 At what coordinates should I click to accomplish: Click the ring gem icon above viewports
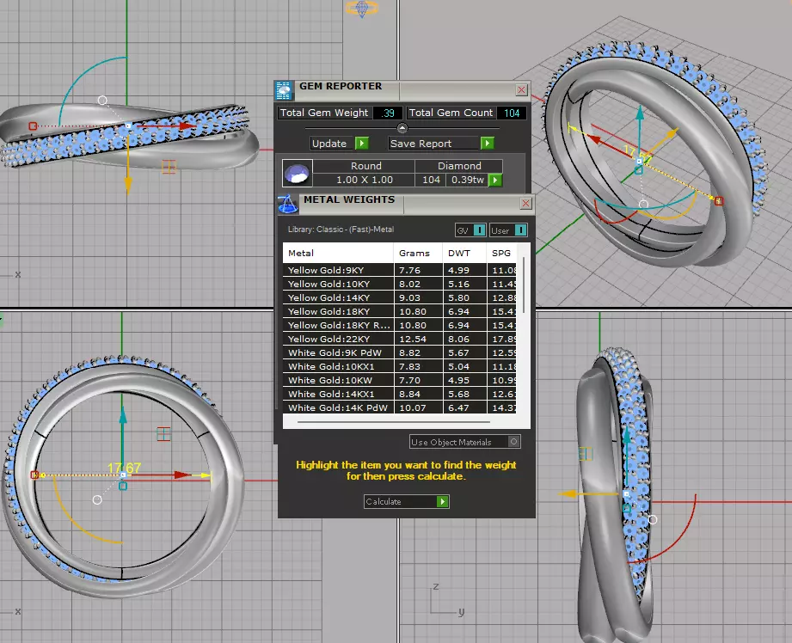[362, 8]
